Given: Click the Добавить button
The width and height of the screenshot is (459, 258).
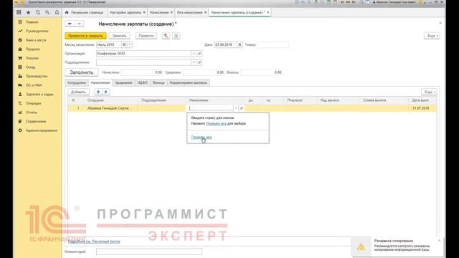Looking at the screenshot, I should coord(78,92).
